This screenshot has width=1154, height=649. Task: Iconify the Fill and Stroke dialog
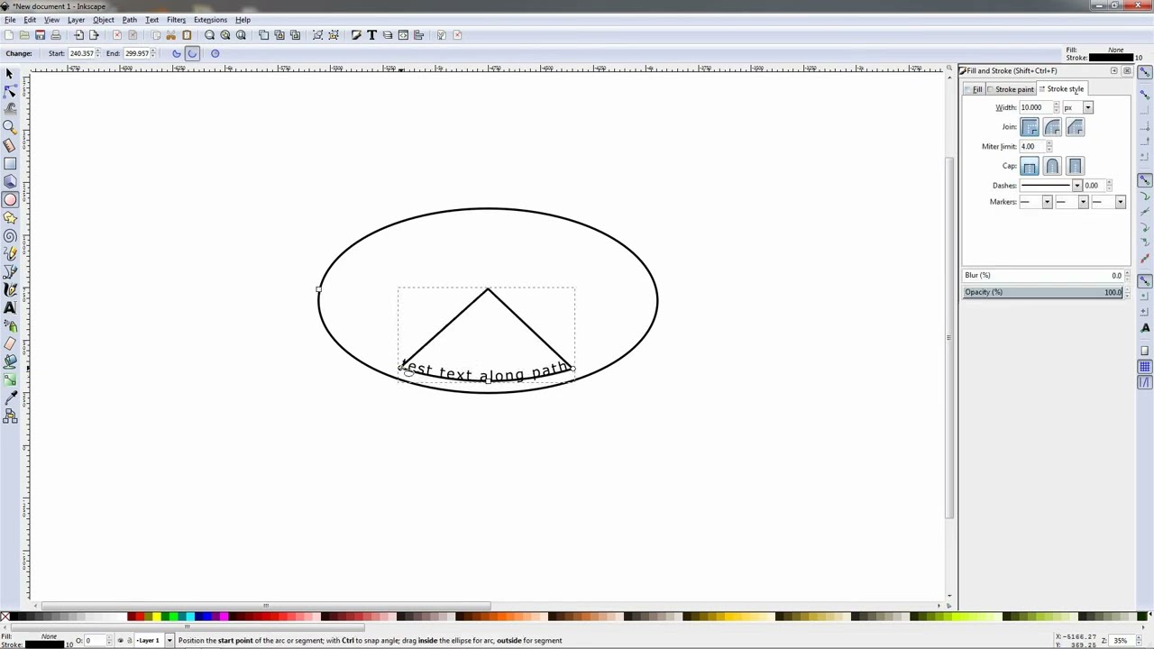point(1113,70)
